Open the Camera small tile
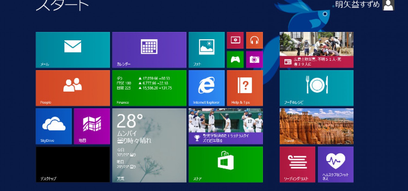This screenshot has height=191, width=408. (x=255, y=60)
